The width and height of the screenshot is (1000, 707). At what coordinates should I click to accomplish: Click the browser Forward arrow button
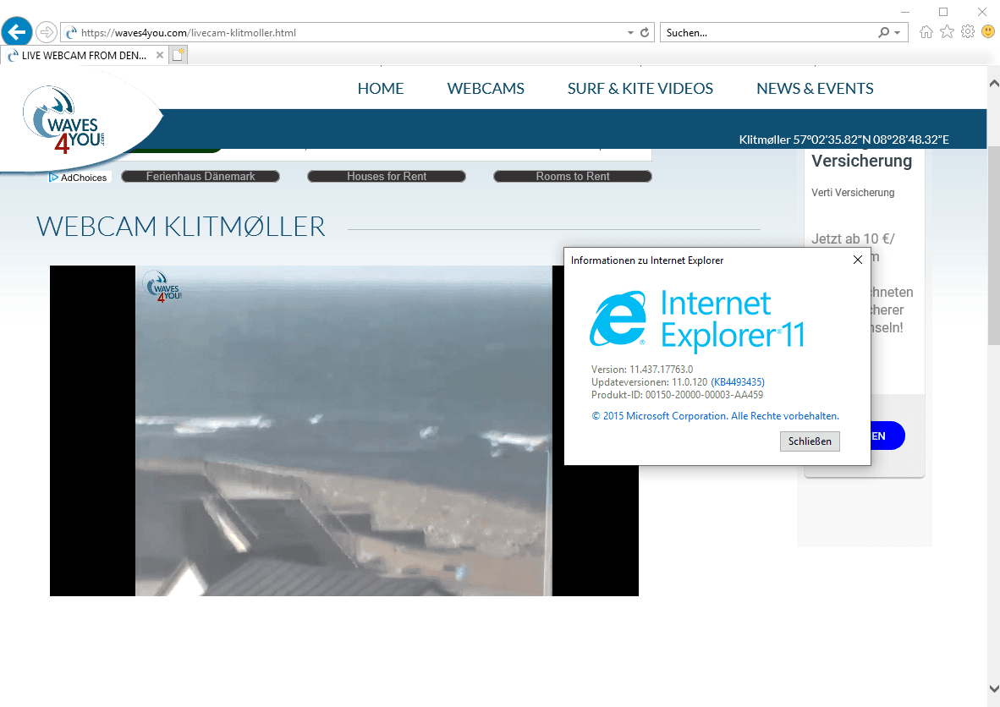46,32
